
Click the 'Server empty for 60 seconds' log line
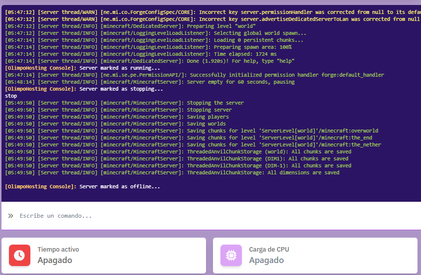click(240, 82)
